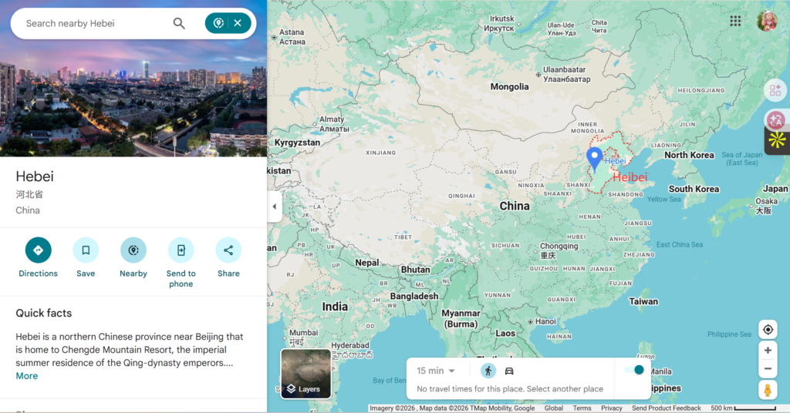Image resolution: width=790 pixels, height=413 pixels.
Task: Expand Quick facts with More link
Action: point(27,376)
